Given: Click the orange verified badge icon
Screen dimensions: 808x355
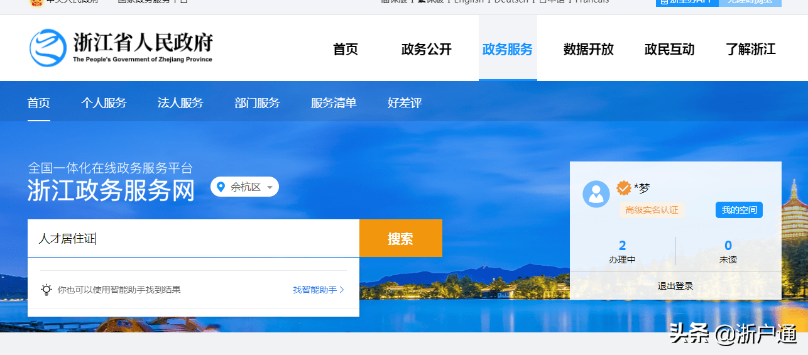Looking at the screenshot, I should tap(624, 188).
